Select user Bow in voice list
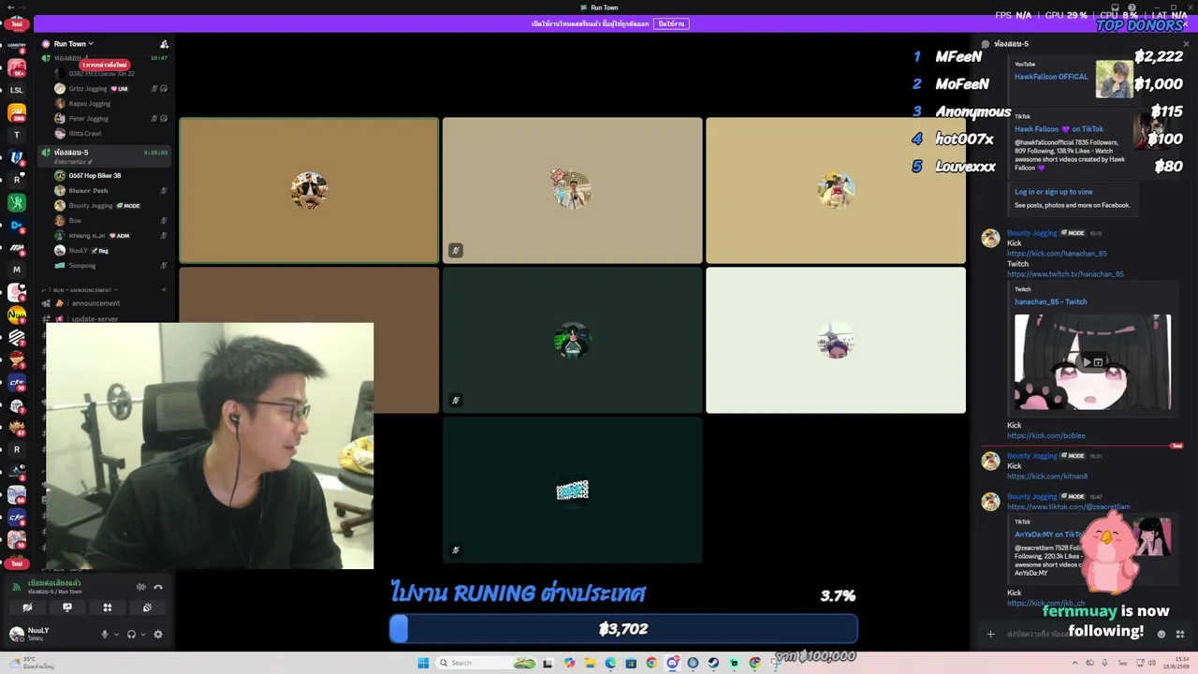Screen dimensions: 1198x674 (75, 221)
